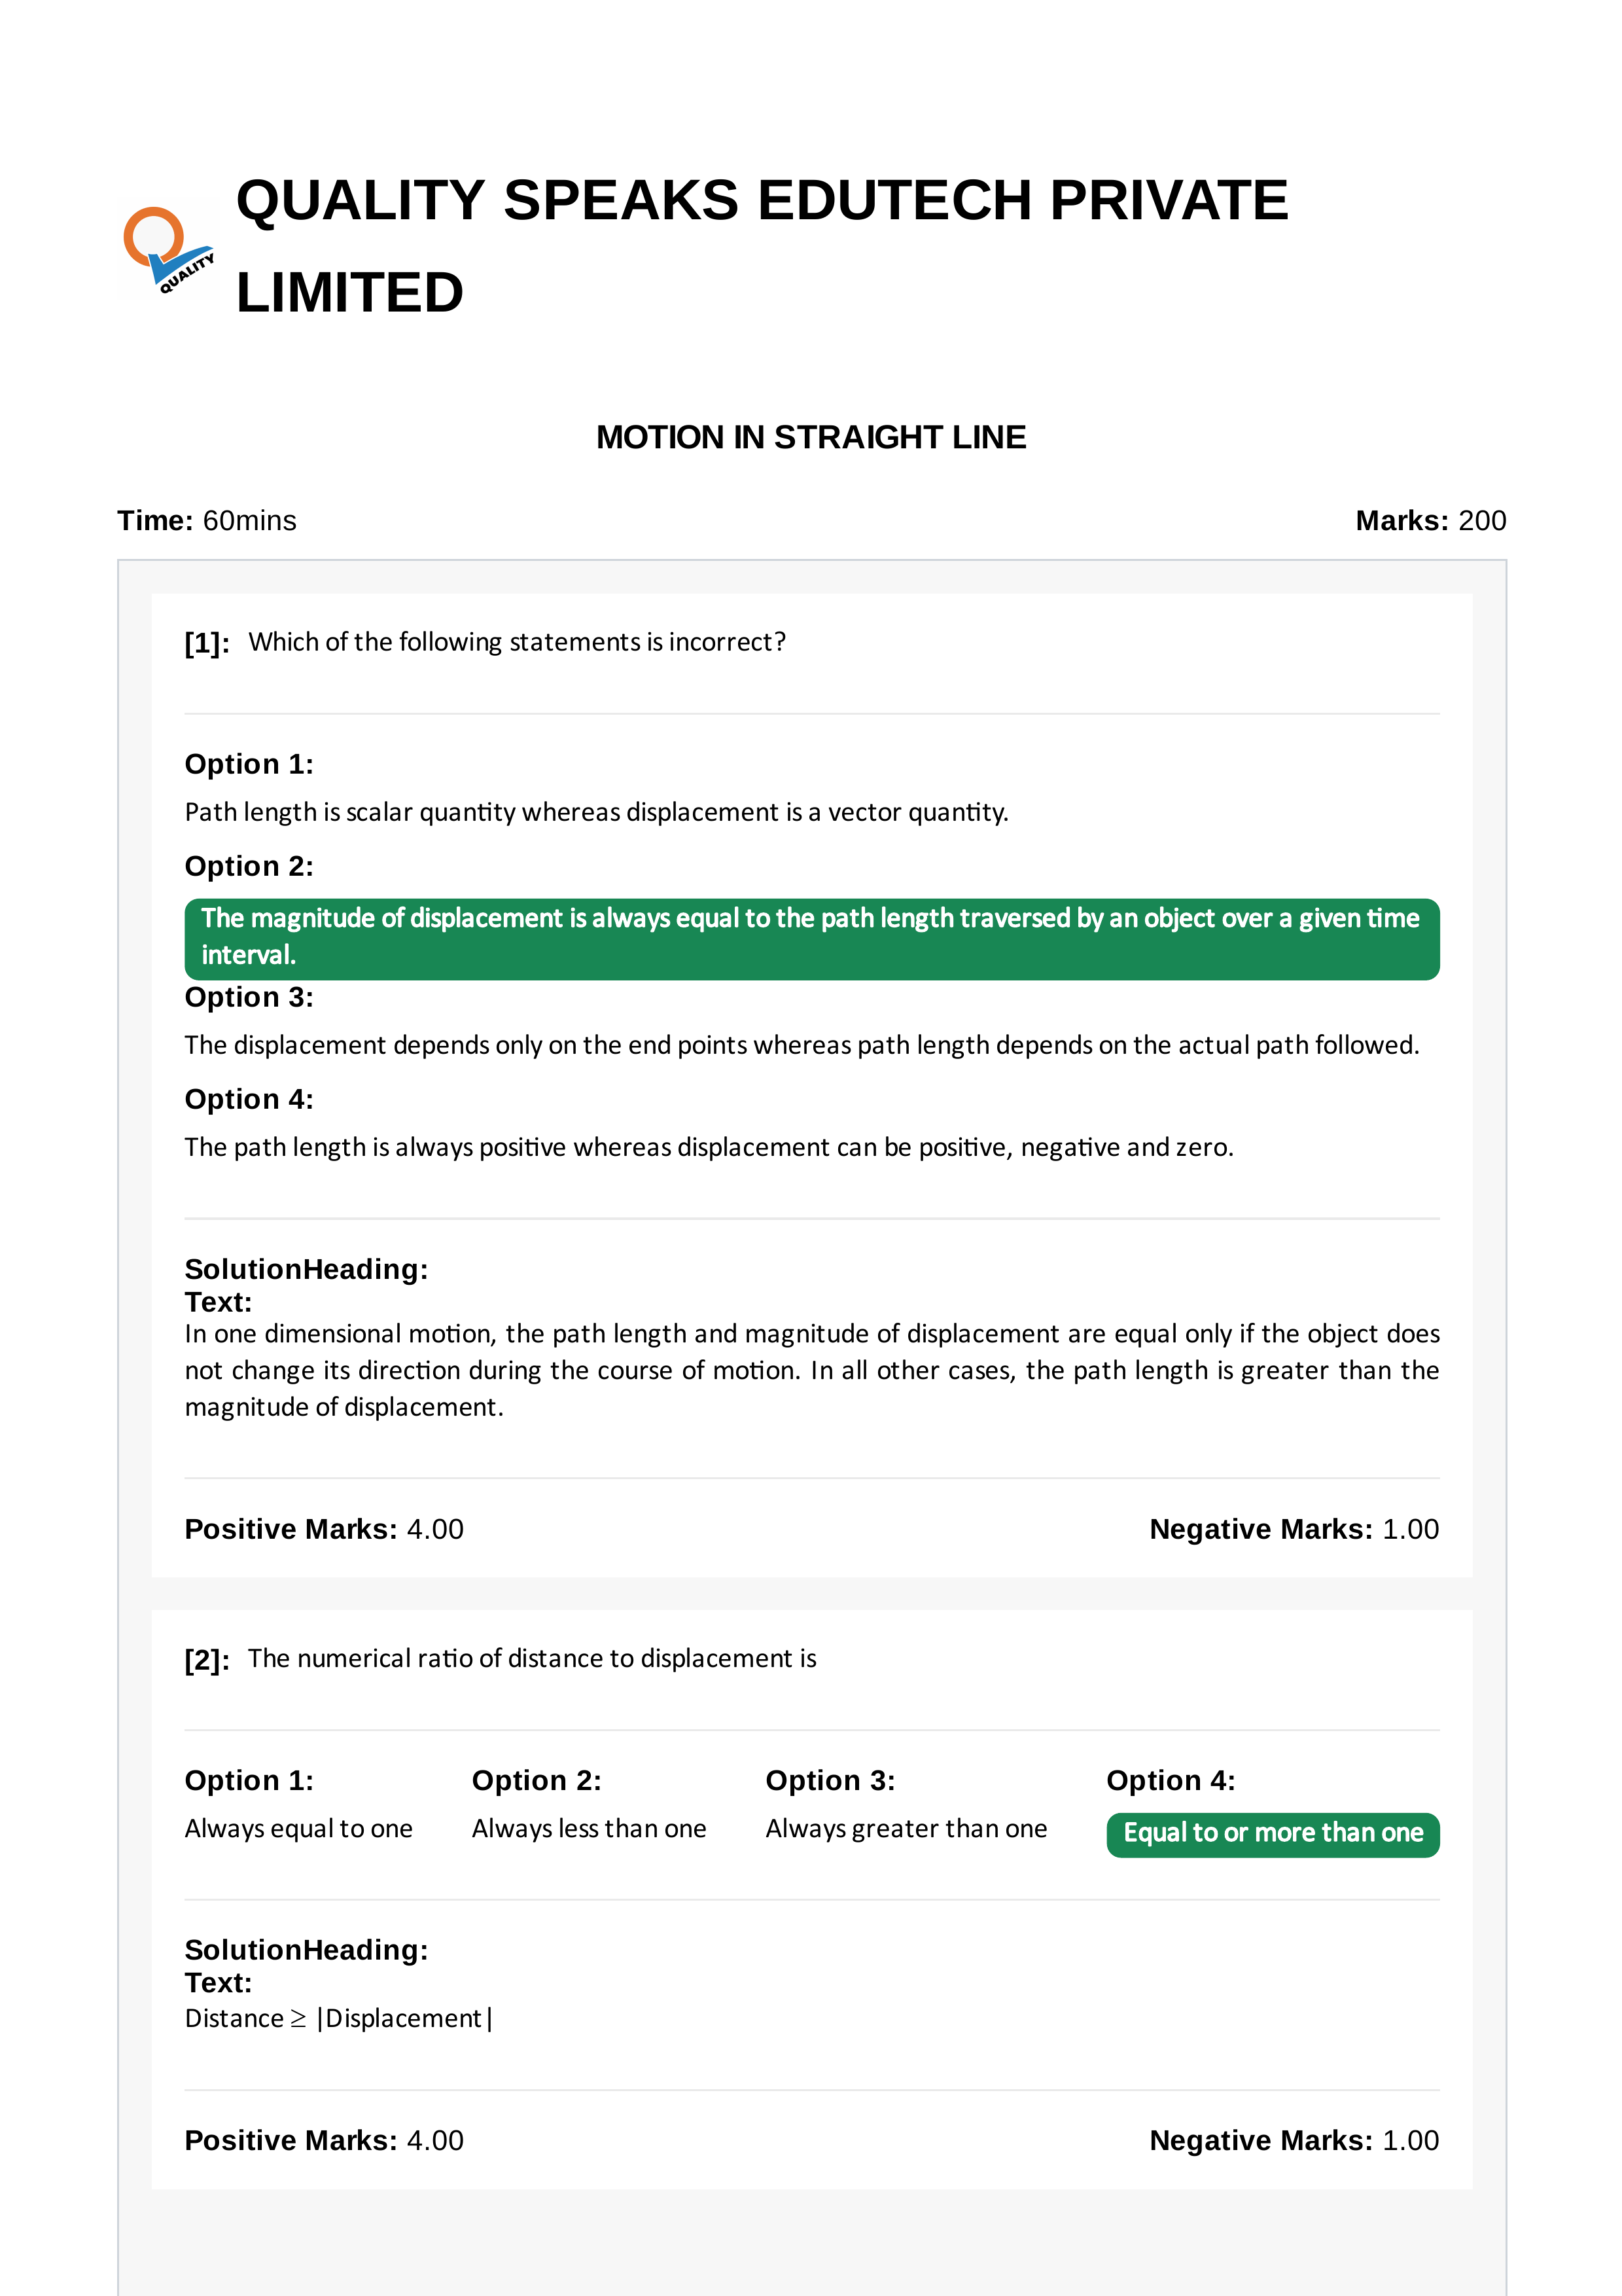Click the first SolutionHeading label
1622x2296 pixels.
tap(306, 1269)
